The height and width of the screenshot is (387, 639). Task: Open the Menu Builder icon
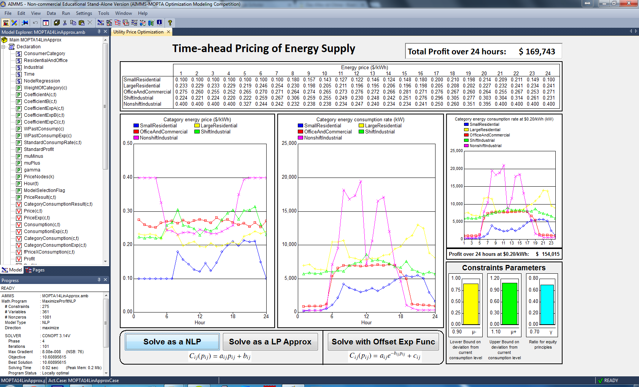coord(134,23)
